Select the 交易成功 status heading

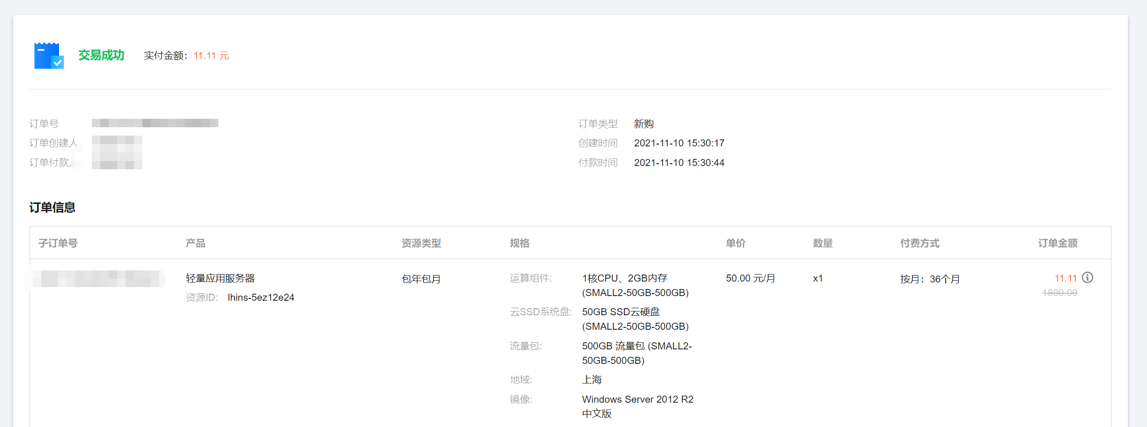[x=101, y=55]
